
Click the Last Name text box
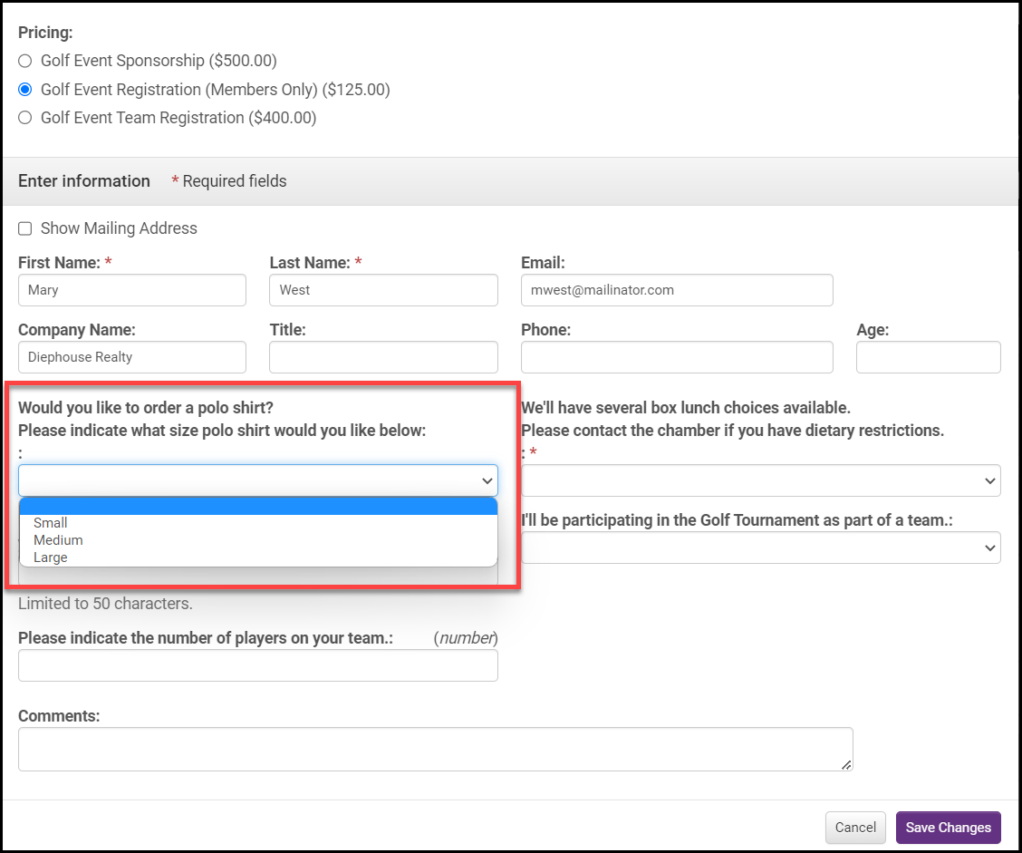pos(383,290)
